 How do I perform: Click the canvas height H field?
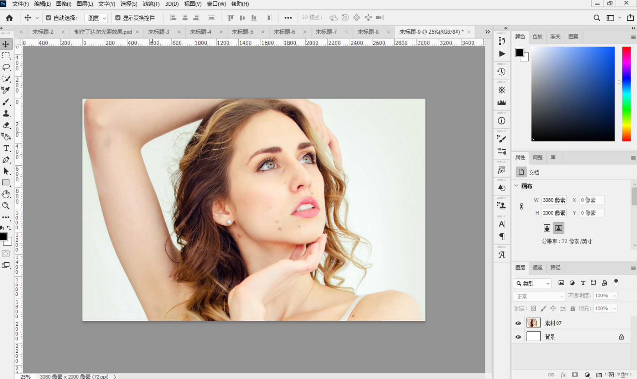coord(554,213)
